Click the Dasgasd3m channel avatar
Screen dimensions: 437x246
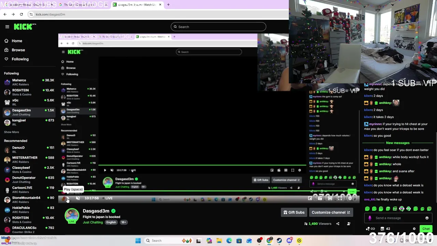72,216
